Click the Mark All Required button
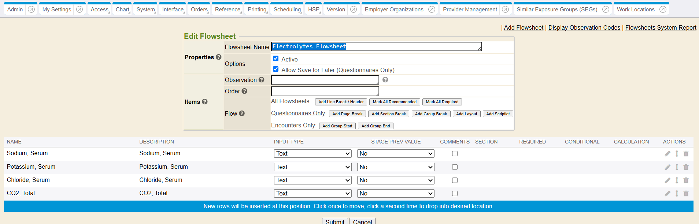This screenshot has width=699, height=224. point(442,102)
